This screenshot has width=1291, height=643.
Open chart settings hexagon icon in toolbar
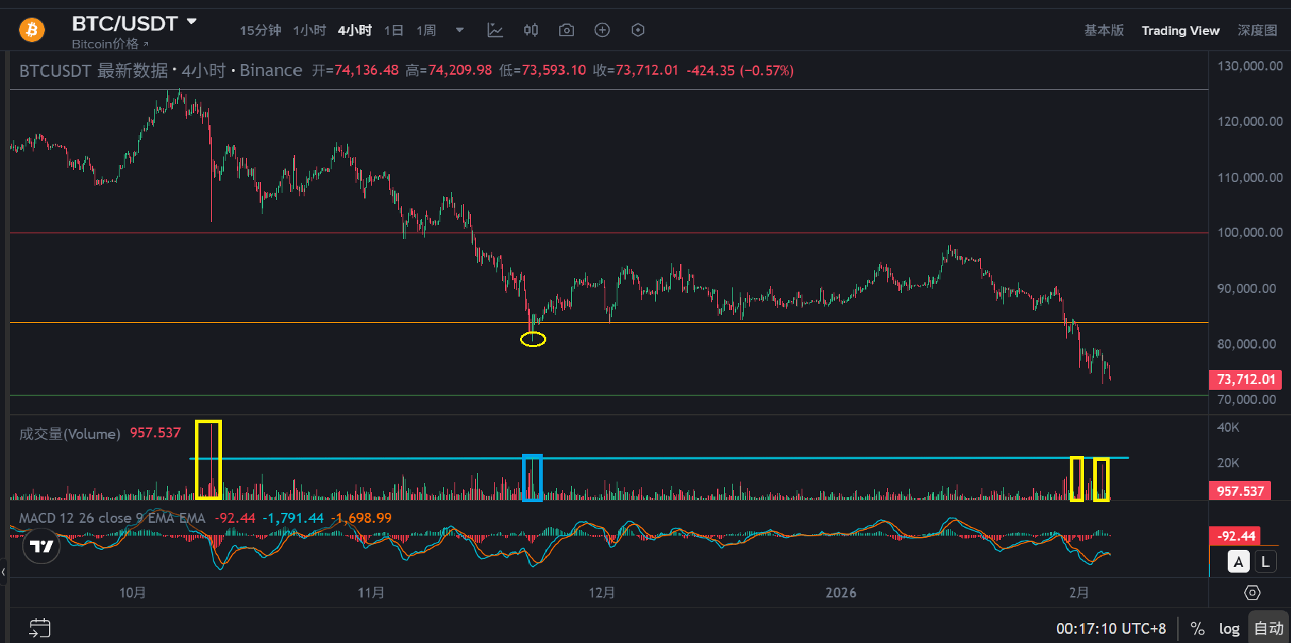pos(638,30)
